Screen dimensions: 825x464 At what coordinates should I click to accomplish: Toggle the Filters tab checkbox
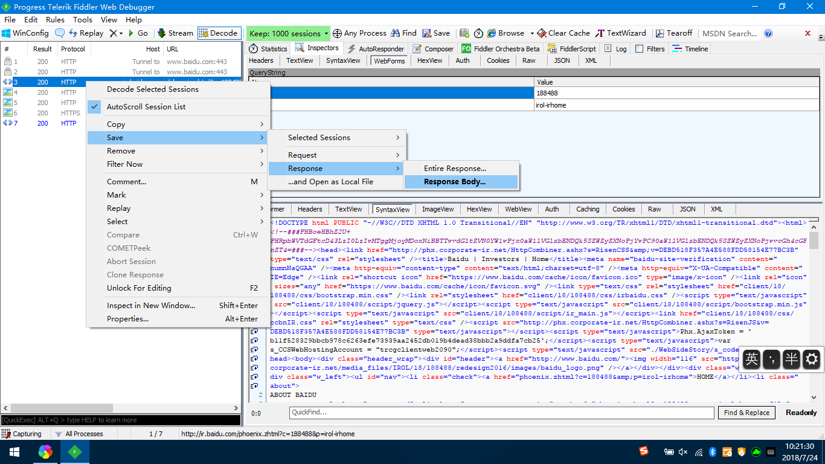pyautogui.click(x=639, y=49)
